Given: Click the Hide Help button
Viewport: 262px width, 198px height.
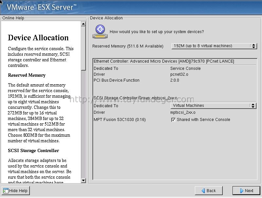Looking at the screenshot, I should 16,191.
